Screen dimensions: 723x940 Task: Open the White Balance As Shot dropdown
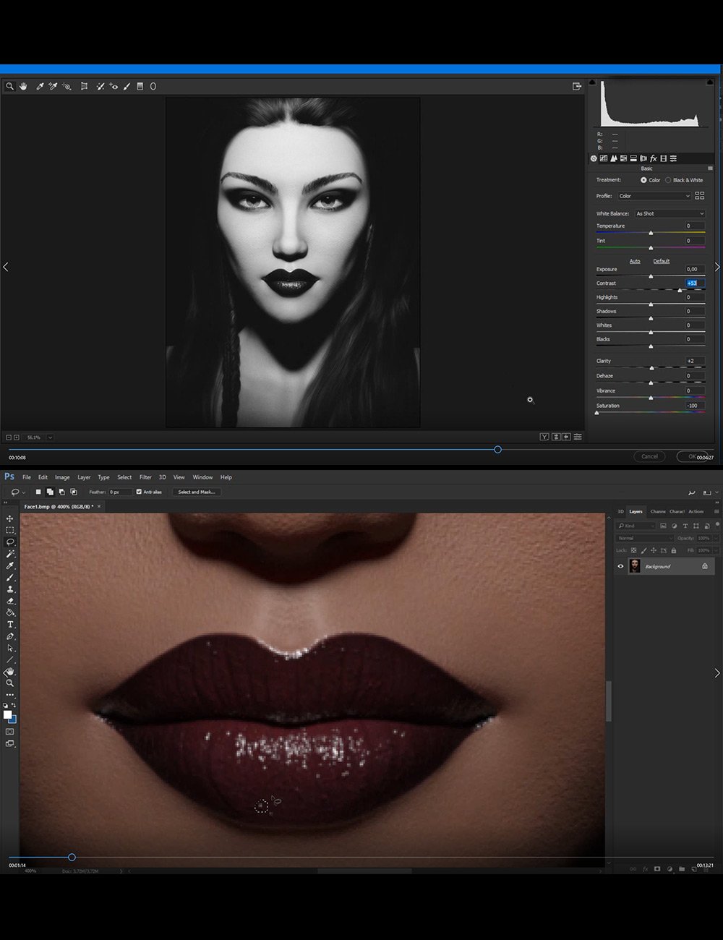coord(669,213)
